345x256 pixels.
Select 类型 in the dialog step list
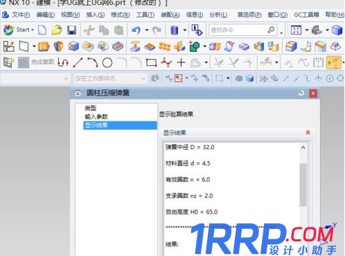[x=91, y=108]
